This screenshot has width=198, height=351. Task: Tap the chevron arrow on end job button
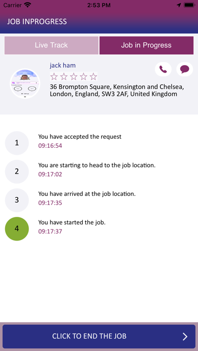185,336
